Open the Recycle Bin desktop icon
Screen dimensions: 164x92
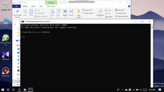click(x=6, y=6)
